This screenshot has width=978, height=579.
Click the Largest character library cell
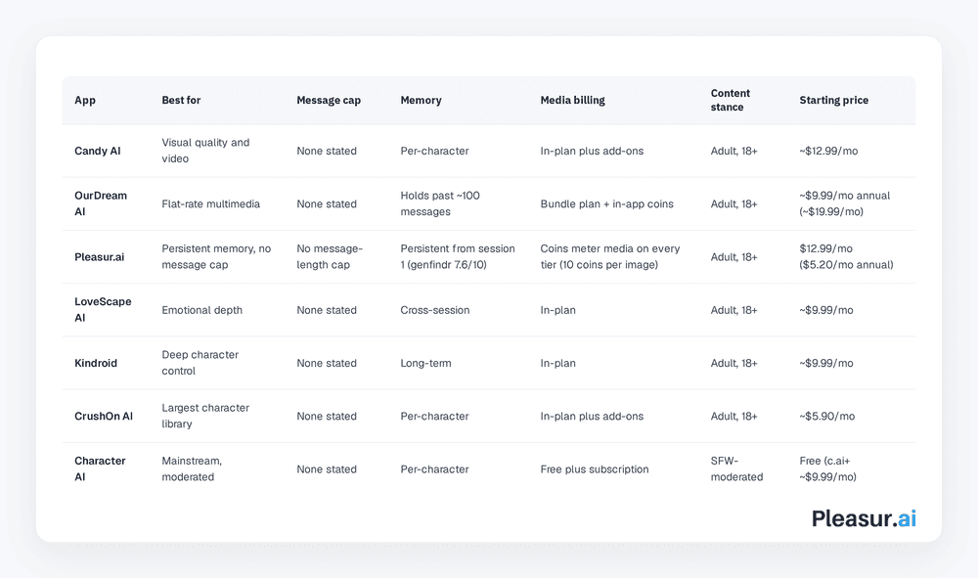point(205,416)
